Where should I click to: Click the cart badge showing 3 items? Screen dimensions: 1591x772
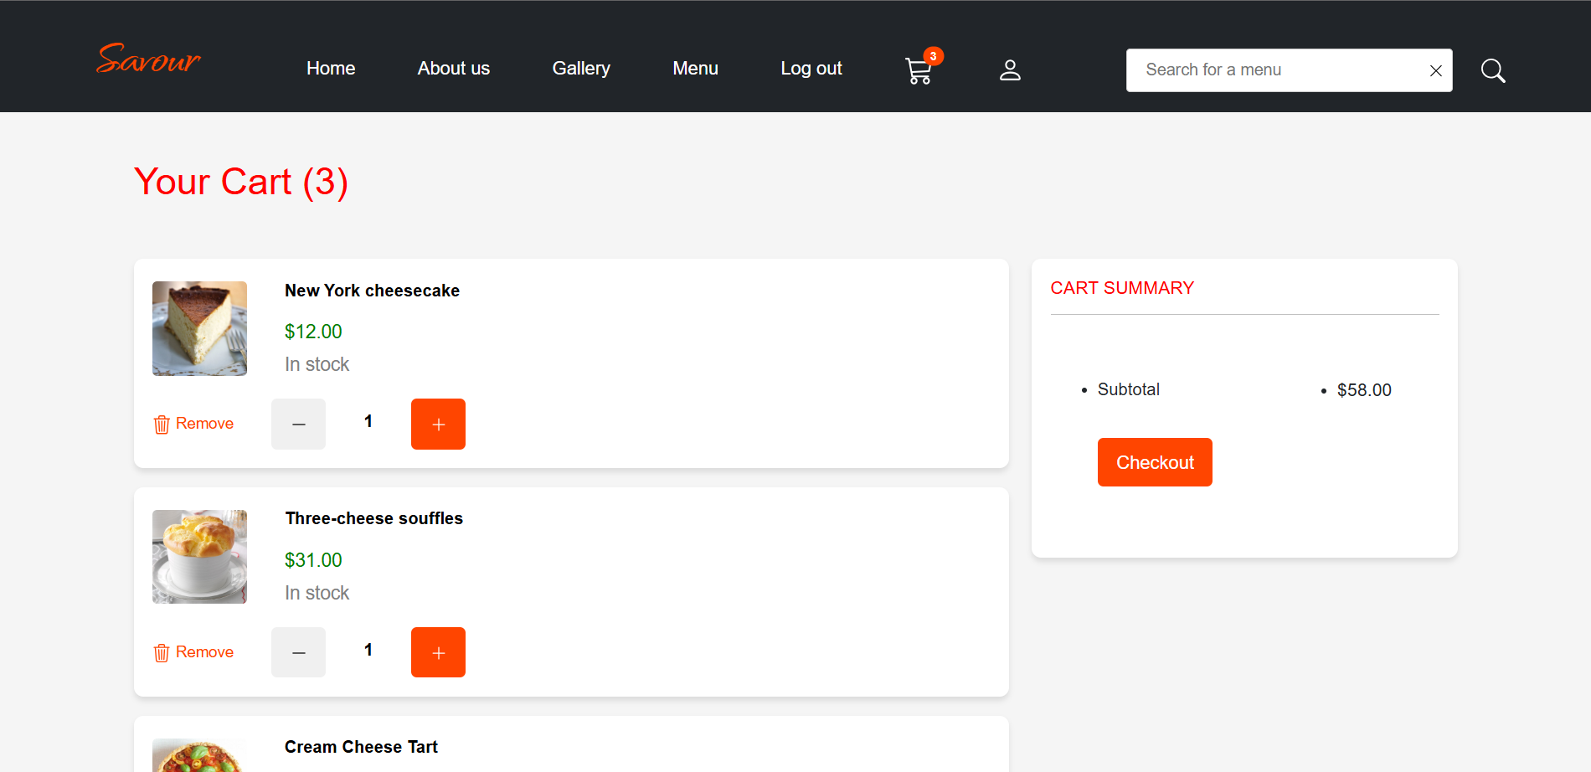(932, 55)
